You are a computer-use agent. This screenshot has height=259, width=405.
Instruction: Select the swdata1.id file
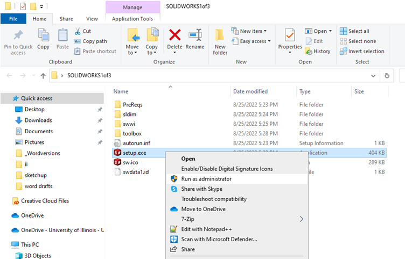point(136,172)
